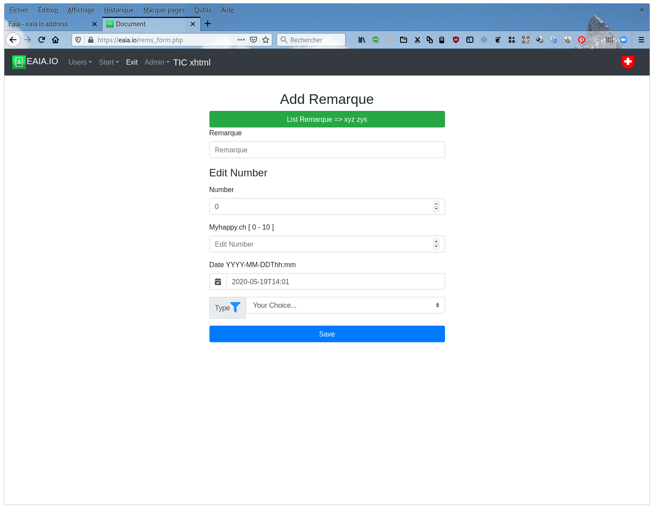Expand the Users dropdown in navbar

click(80, 62)
